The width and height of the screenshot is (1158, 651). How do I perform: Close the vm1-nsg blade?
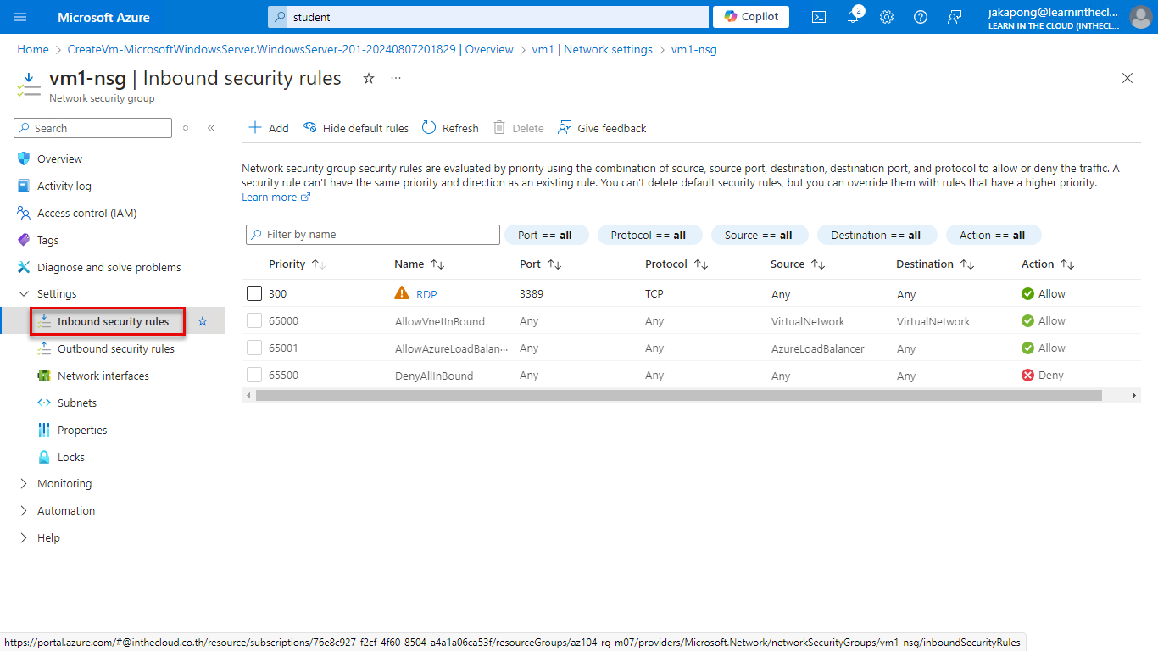click(x=1127, y=78)
